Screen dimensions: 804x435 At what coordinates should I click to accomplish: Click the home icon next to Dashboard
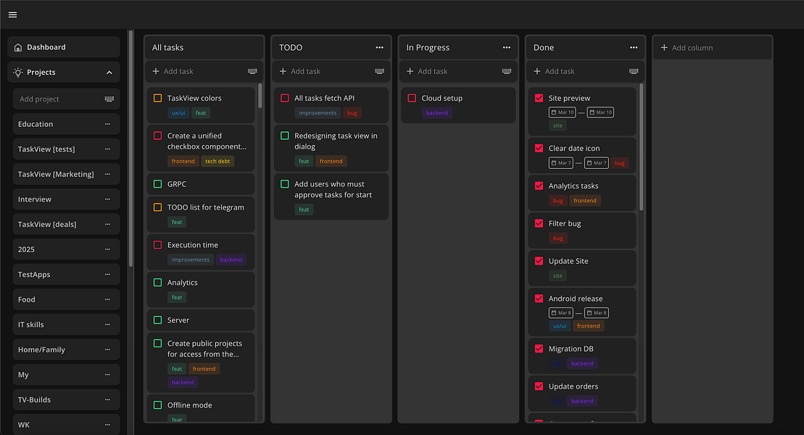tap(17, 46)
